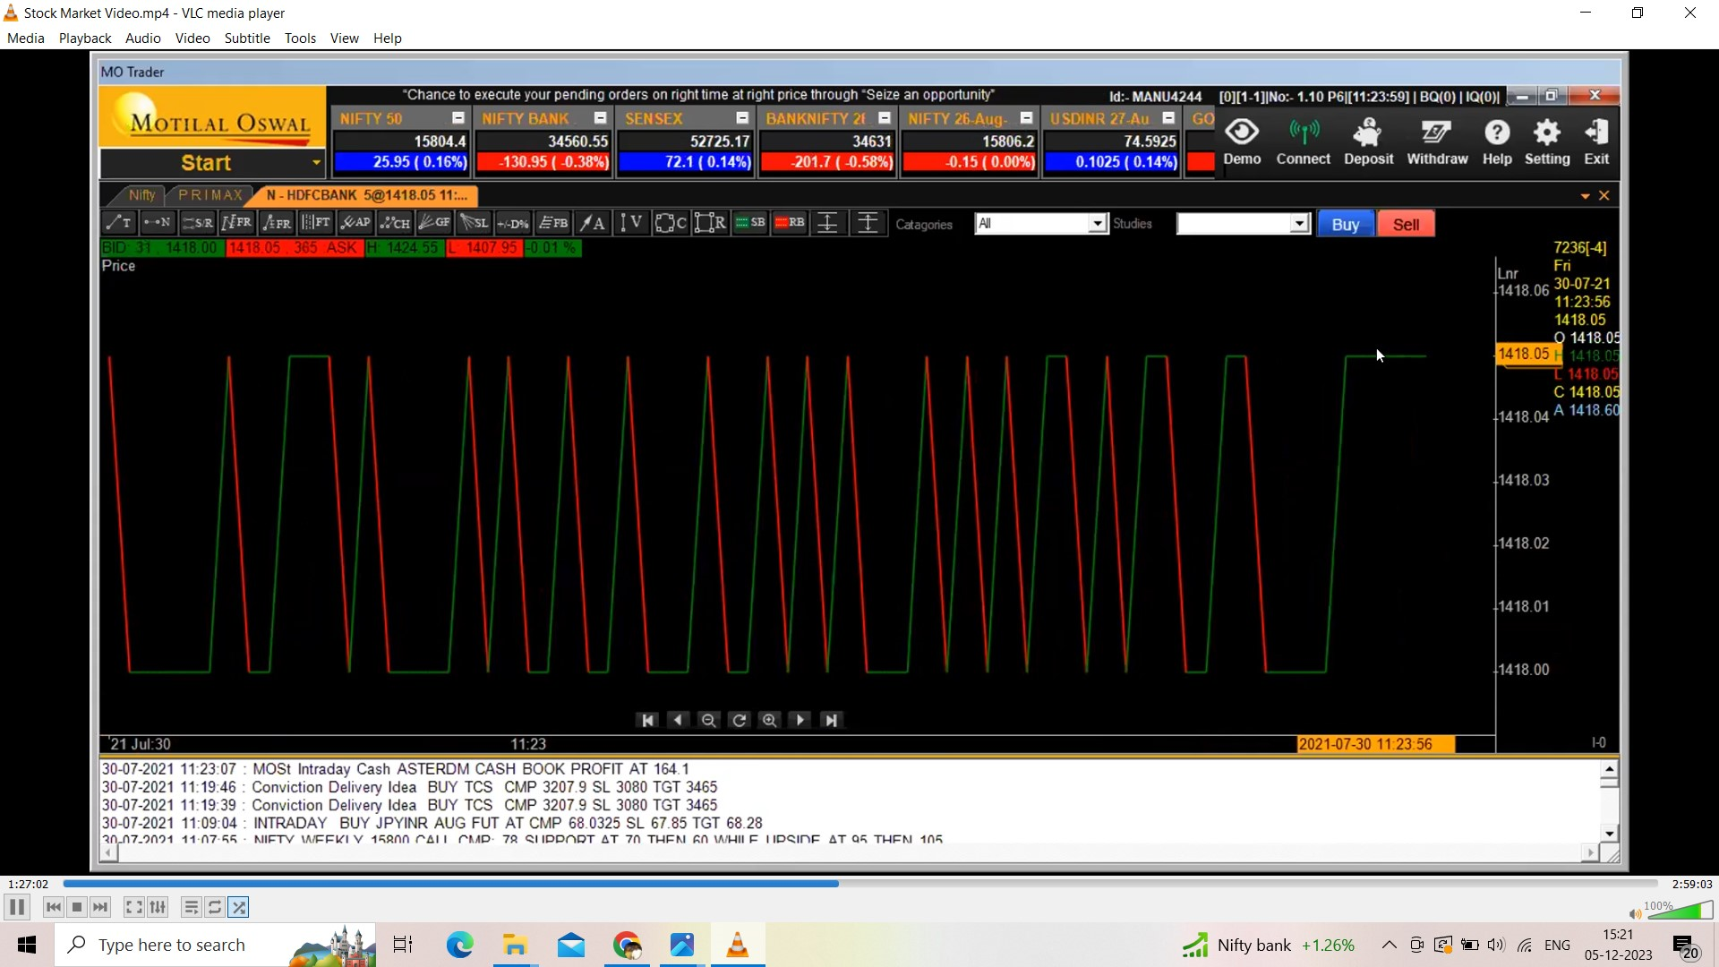Click the news feed vertical scrollbar down arrow
The height and width of the screenshot is (967, 1719).
[x=1609, y=834]
